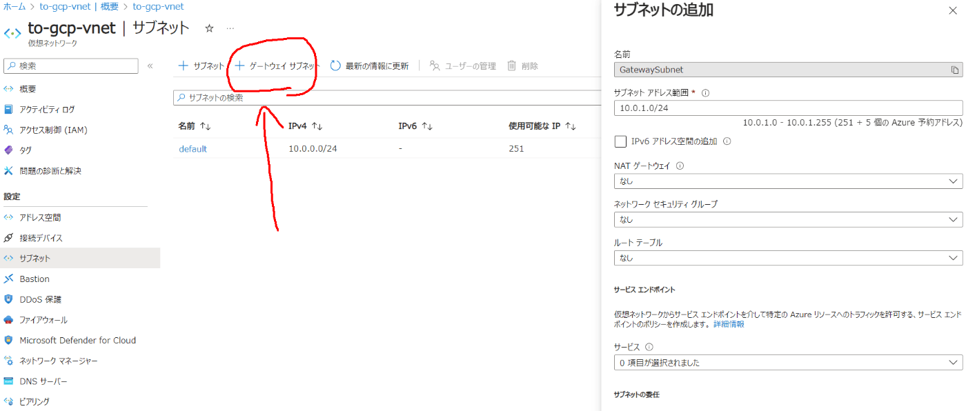This screenshot has height=411, width=966.
Task: Click 'to-gcp-vnet | 概要' breadcrumb
Action: click(79, 6)
